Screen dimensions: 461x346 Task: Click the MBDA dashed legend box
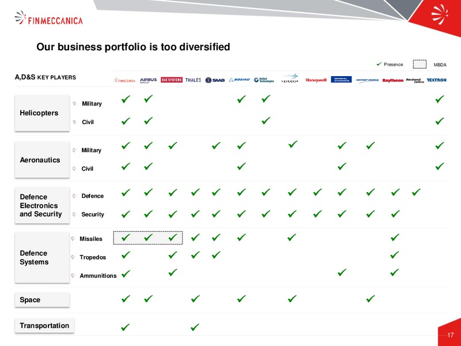[420, 64]
